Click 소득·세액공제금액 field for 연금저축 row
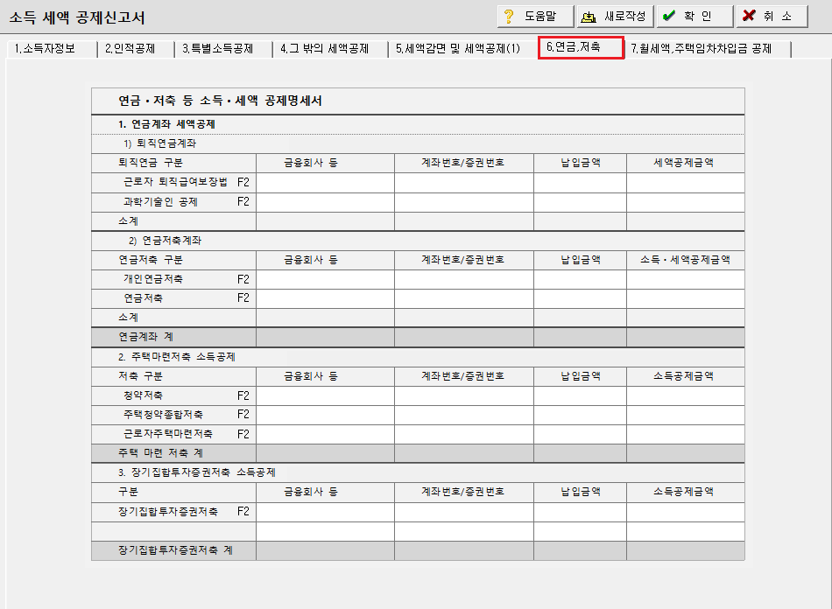 point(686,299)
